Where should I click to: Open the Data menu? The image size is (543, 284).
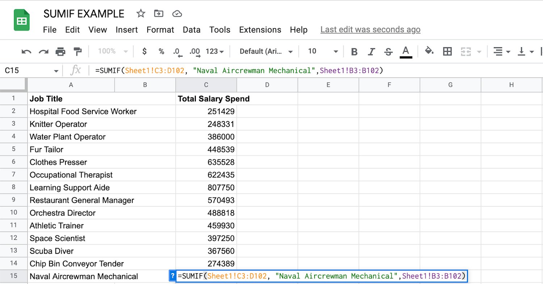(191, 30)
